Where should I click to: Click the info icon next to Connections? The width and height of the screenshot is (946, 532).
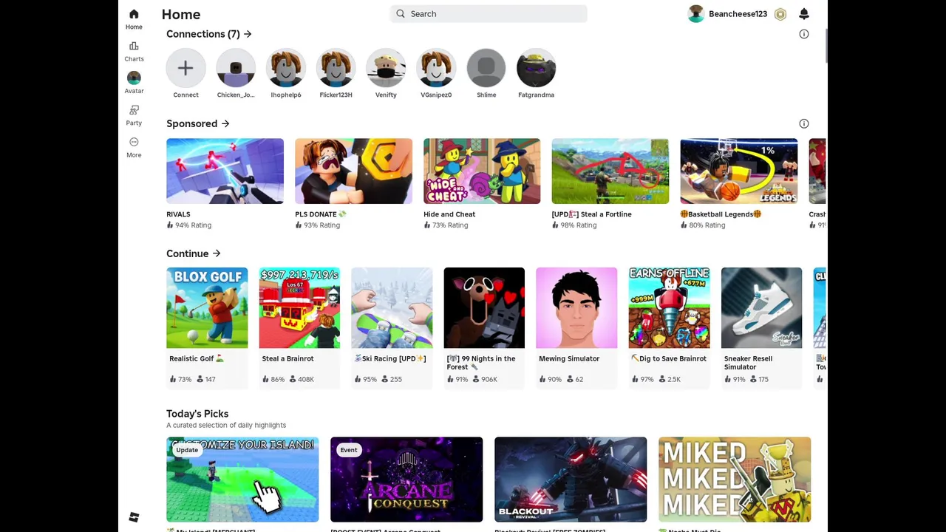click(804, 34)
